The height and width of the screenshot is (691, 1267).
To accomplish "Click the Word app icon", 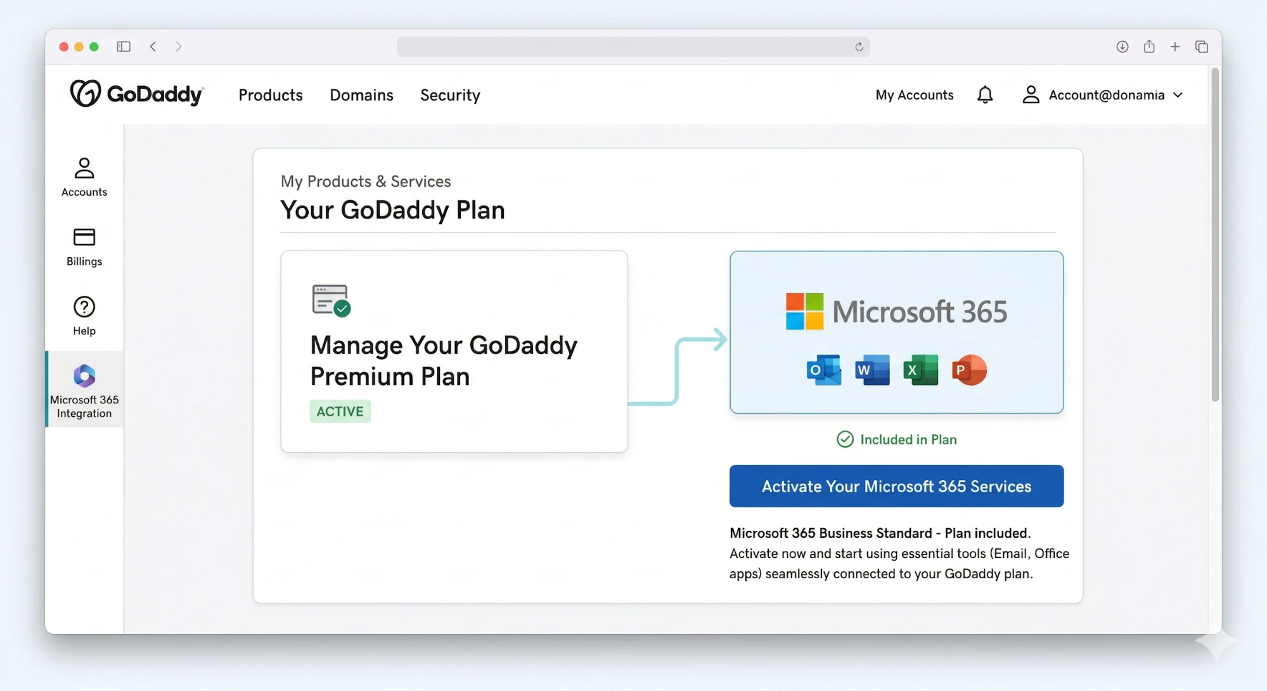I will 872,370.
